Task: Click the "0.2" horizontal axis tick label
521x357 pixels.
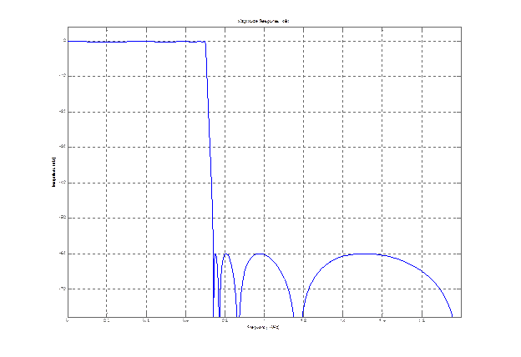Action: point(106,320)
